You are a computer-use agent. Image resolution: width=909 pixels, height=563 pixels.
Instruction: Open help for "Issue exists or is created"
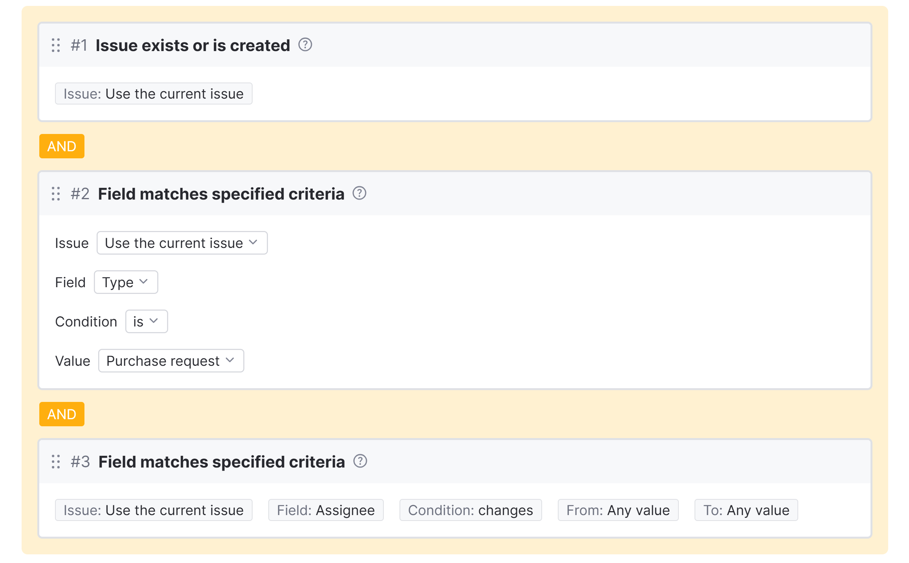click(x=305, y=45)
